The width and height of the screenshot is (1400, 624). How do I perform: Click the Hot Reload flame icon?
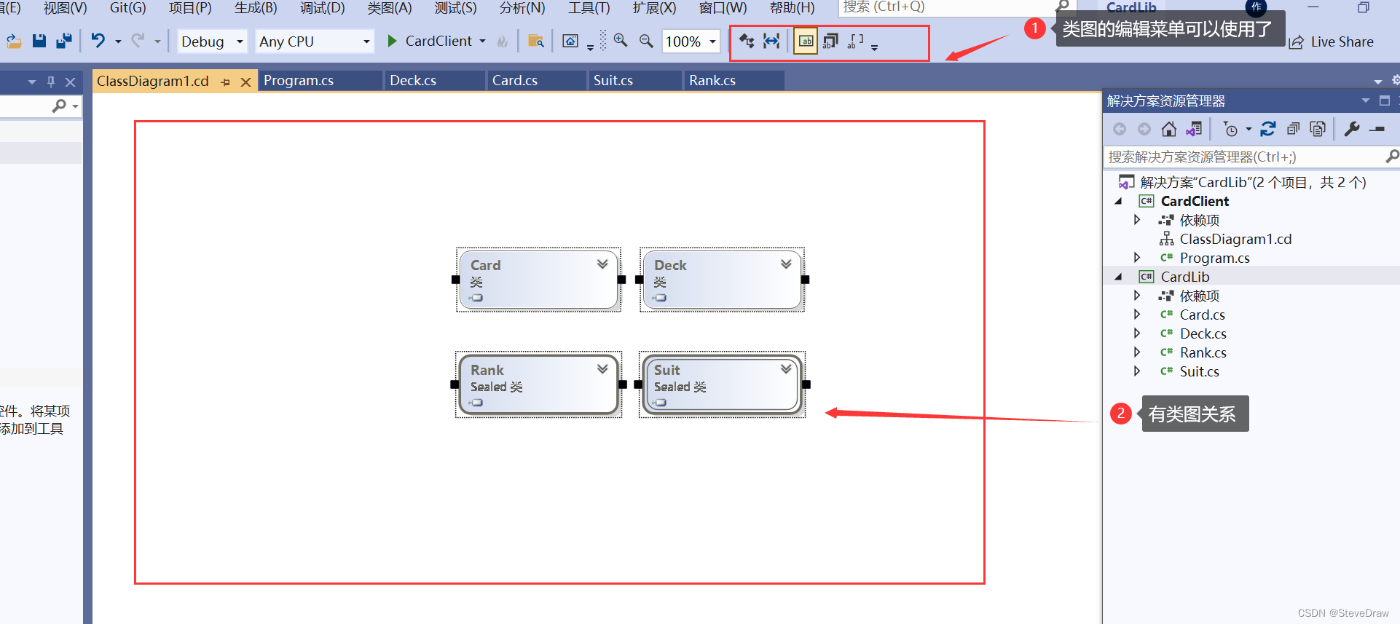click(x=503, y=42)
